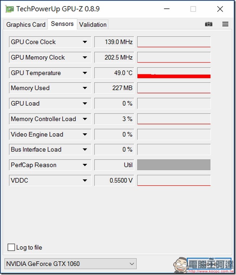Open the hamburger menu icon
The width and height of the screenshot is (236, 275).
225,24
